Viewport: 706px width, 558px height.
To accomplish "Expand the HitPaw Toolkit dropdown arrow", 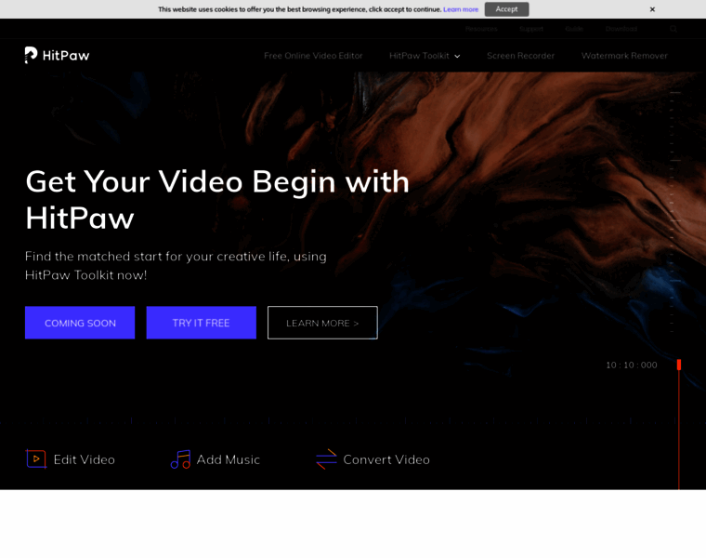I will [x=457, y=57].
